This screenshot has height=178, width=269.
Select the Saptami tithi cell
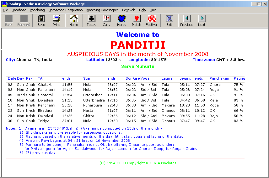pos(45,95)
